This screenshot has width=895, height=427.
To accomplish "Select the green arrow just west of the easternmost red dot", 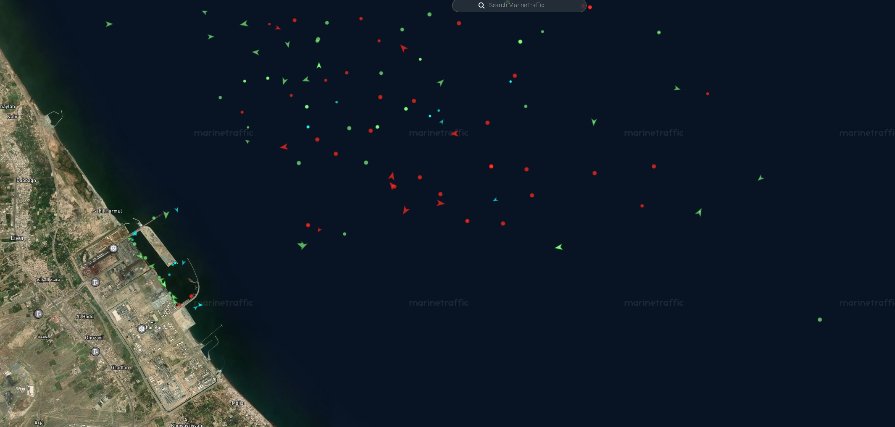I will click(x=677, y=88).
